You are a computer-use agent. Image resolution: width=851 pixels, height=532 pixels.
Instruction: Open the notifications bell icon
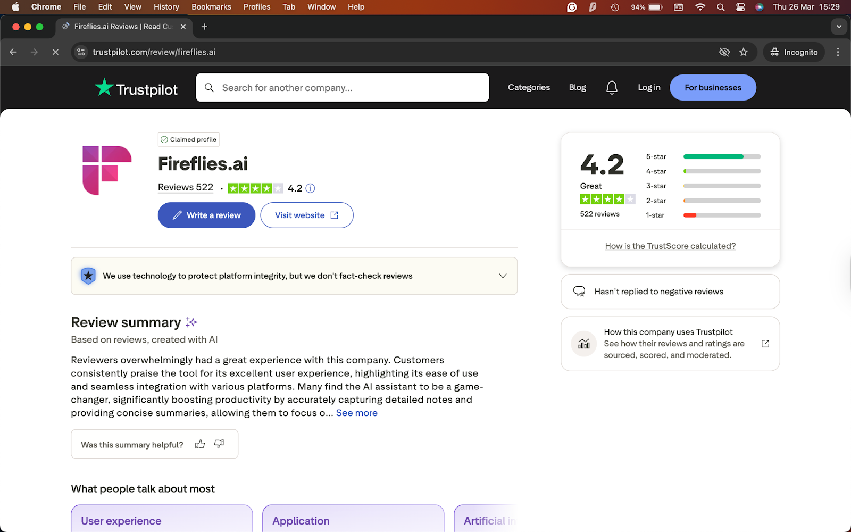tap(612, 87)
